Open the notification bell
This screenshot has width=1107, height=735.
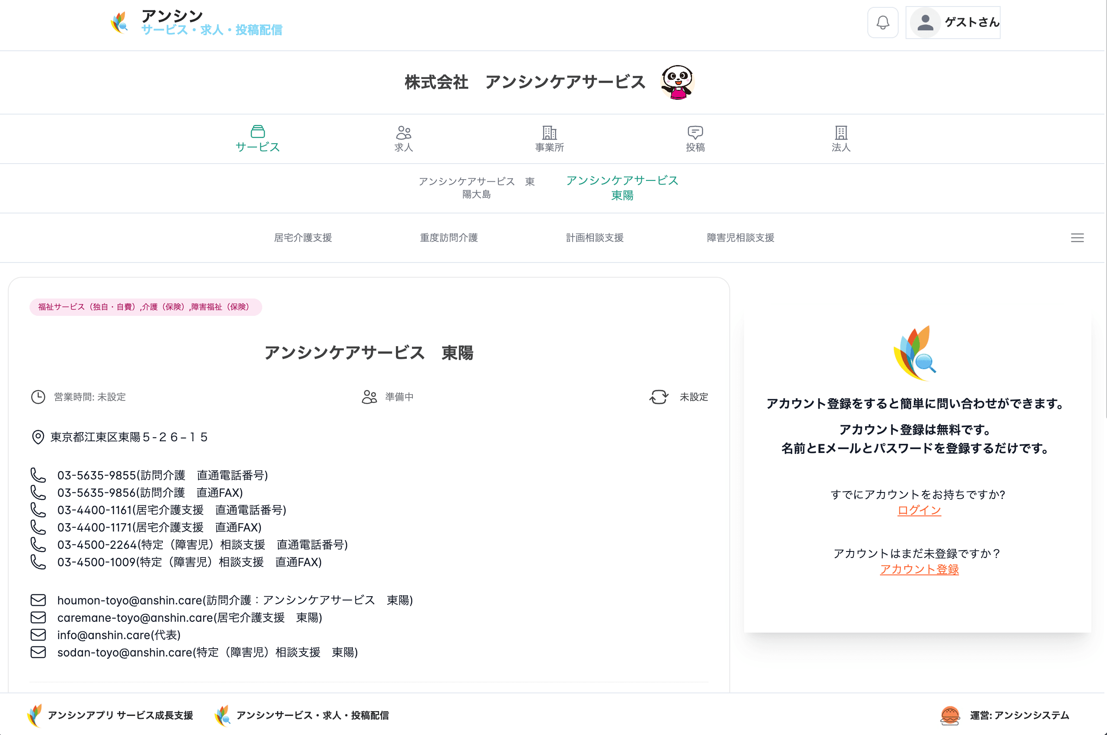coord(883,23)
